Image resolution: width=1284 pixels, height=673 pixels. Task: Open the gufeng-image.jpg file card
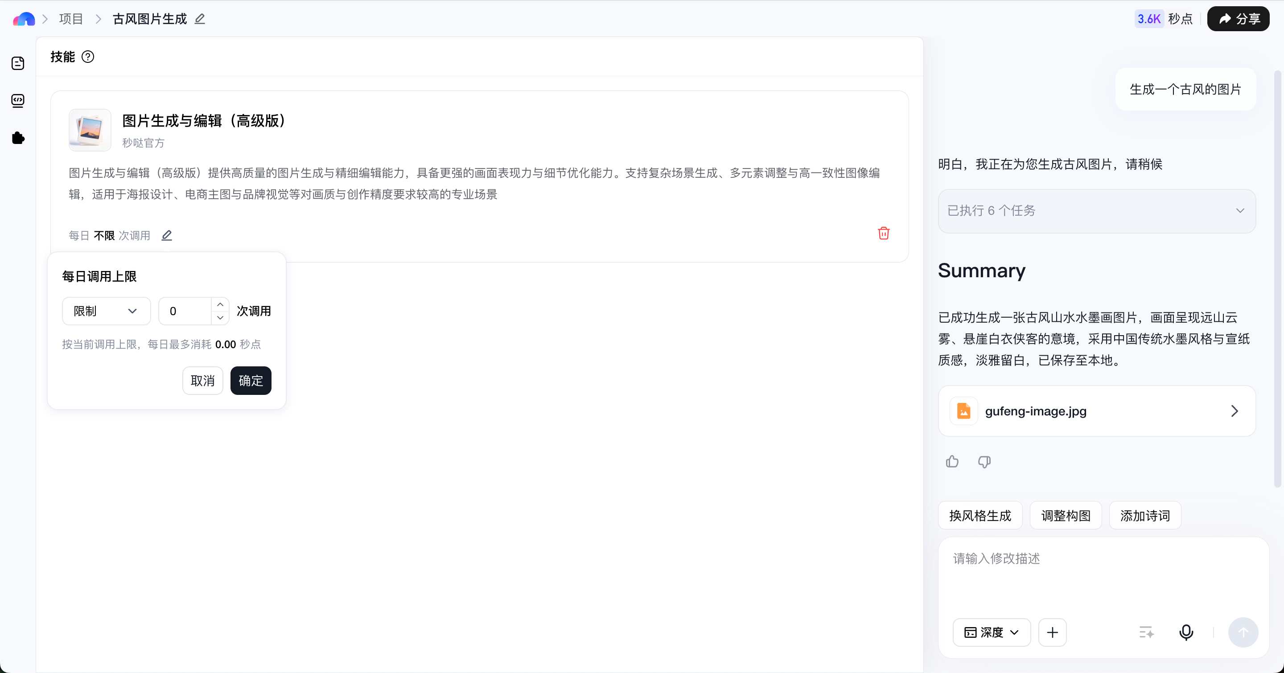(x=1097, y=411)
